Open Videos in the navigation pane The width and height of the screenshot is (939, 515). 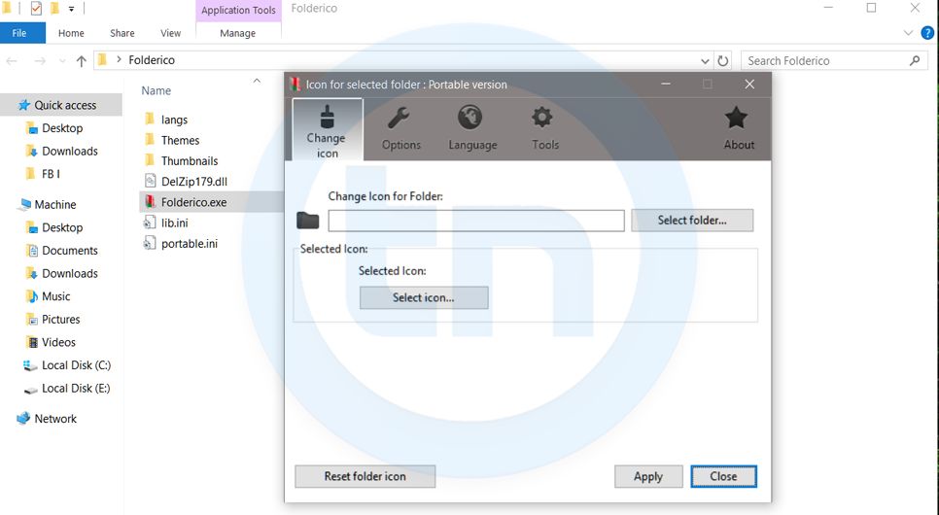coord(58,343)
